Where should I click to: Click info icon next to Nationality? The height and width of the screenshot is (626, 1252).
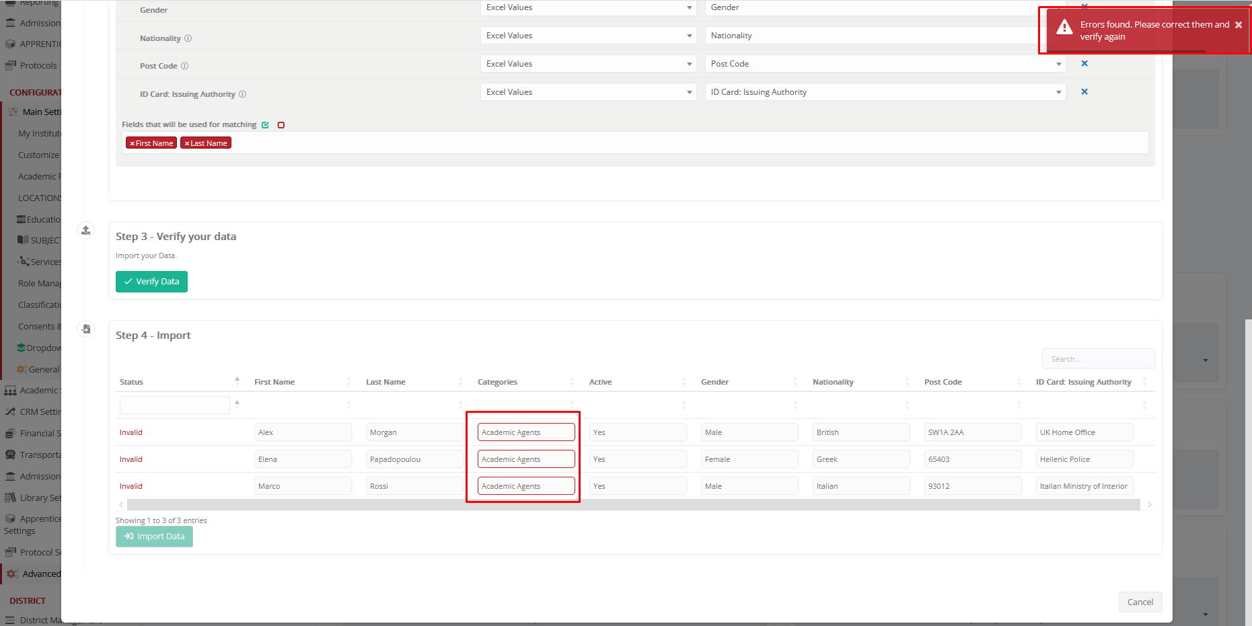pyautogui.click(x=188, y=38)
